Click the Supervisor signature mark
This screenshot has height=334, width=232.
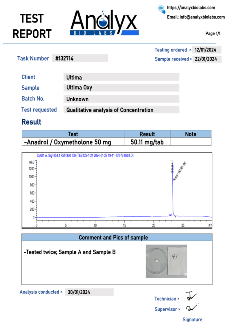(192, 307)
